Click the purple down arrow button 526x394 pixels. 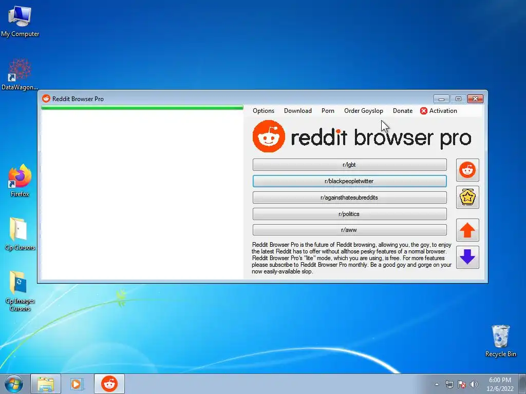pos(467,258)
